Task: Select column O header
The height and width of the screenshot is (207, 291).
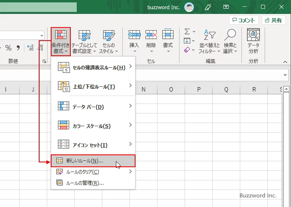Action: (171, 90)
